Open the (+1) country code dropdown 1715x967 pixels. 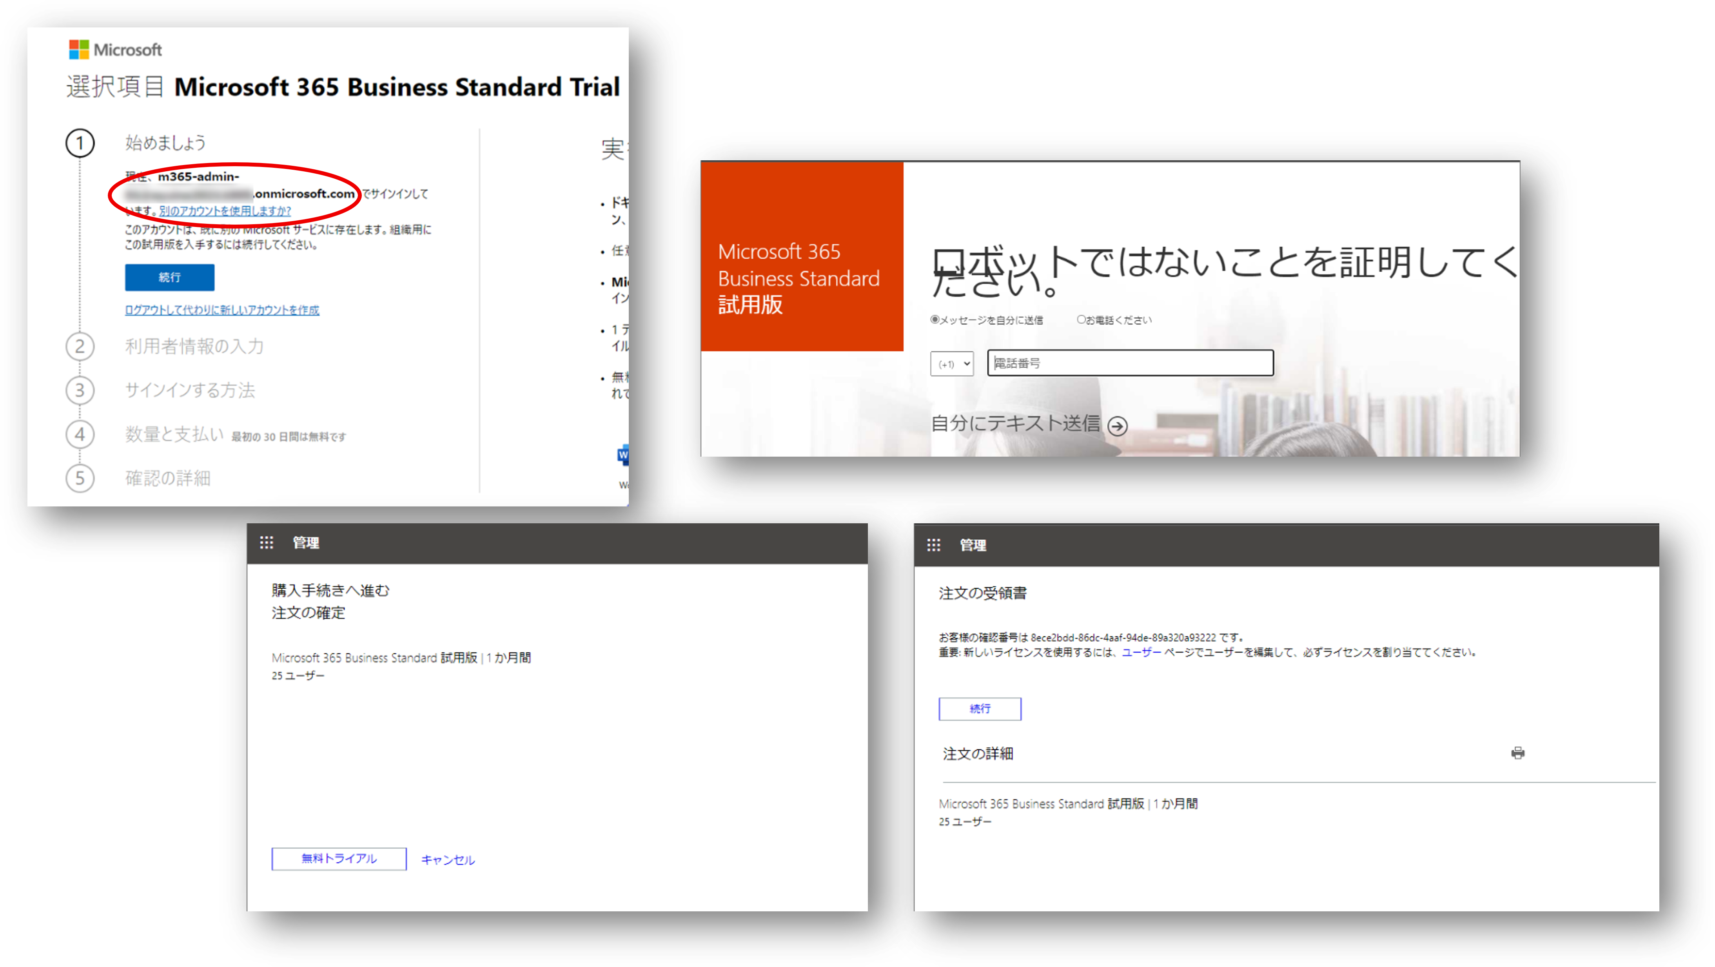coord(952,363)
